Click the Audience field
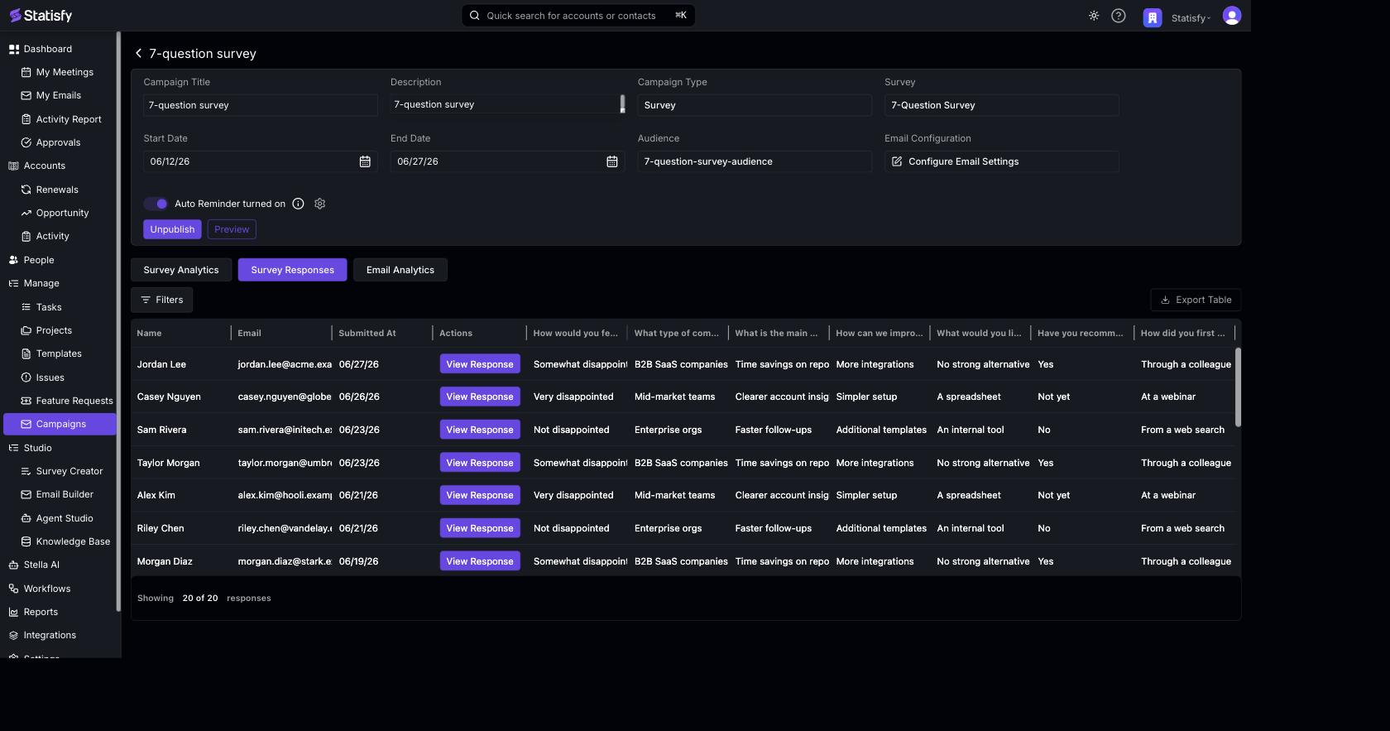The image size is (1390, 731). 755,161
